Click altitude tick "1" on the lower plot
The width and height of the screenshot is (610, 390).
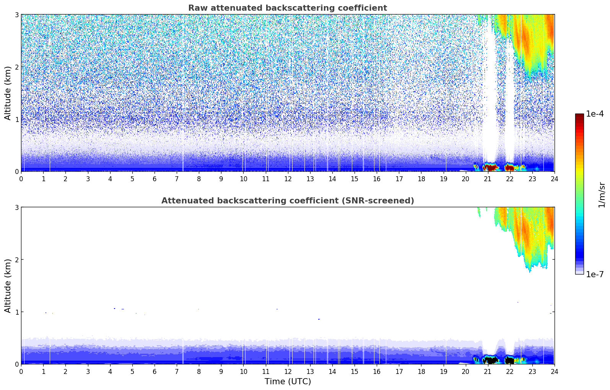click(16, 312)
